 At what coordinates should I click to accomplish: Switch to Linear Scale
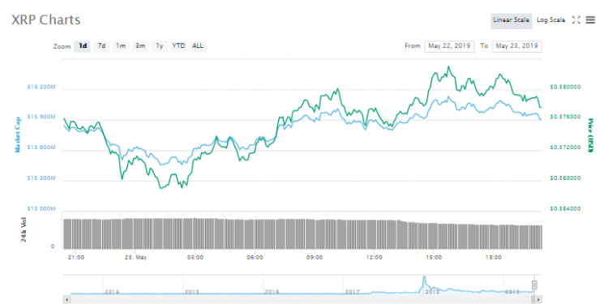coord(511,20)
